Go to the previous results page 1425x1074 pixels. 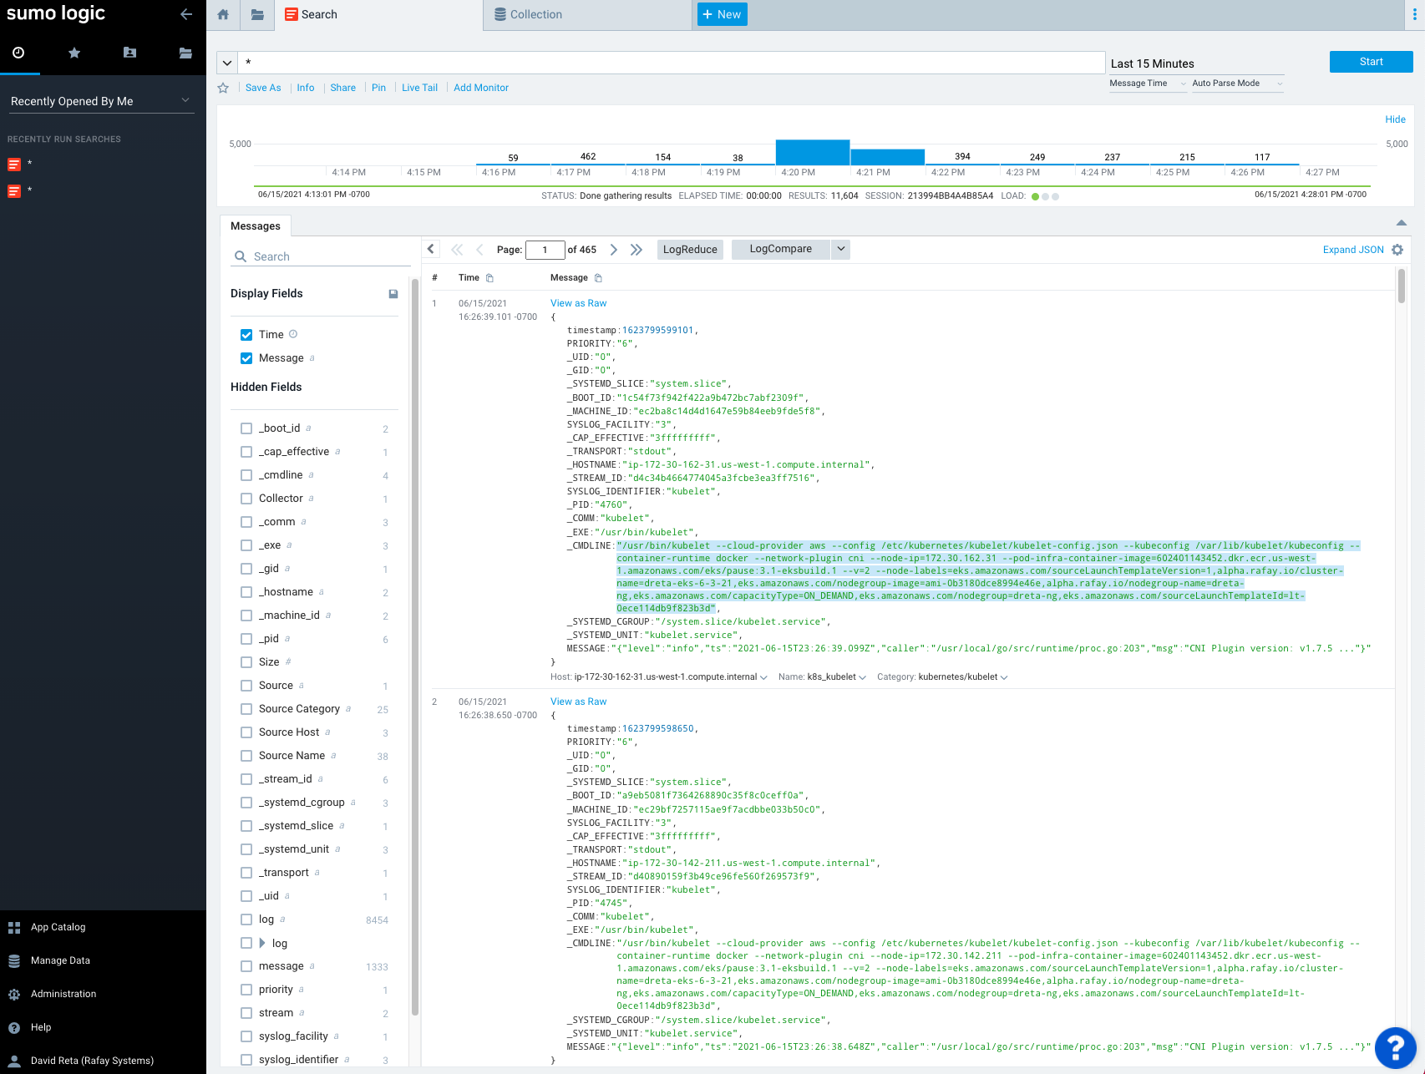click(x=479, y=250)
